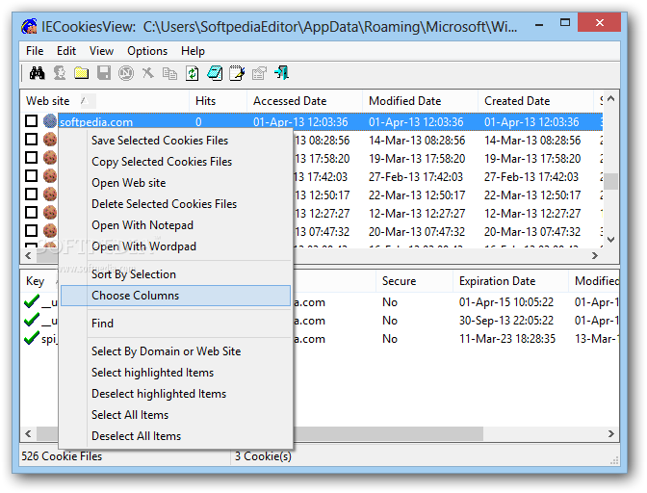Click green checkmark of cookie expiring 30-Sep-13
The height and width of the screenshot is (493, 647).
32,320
